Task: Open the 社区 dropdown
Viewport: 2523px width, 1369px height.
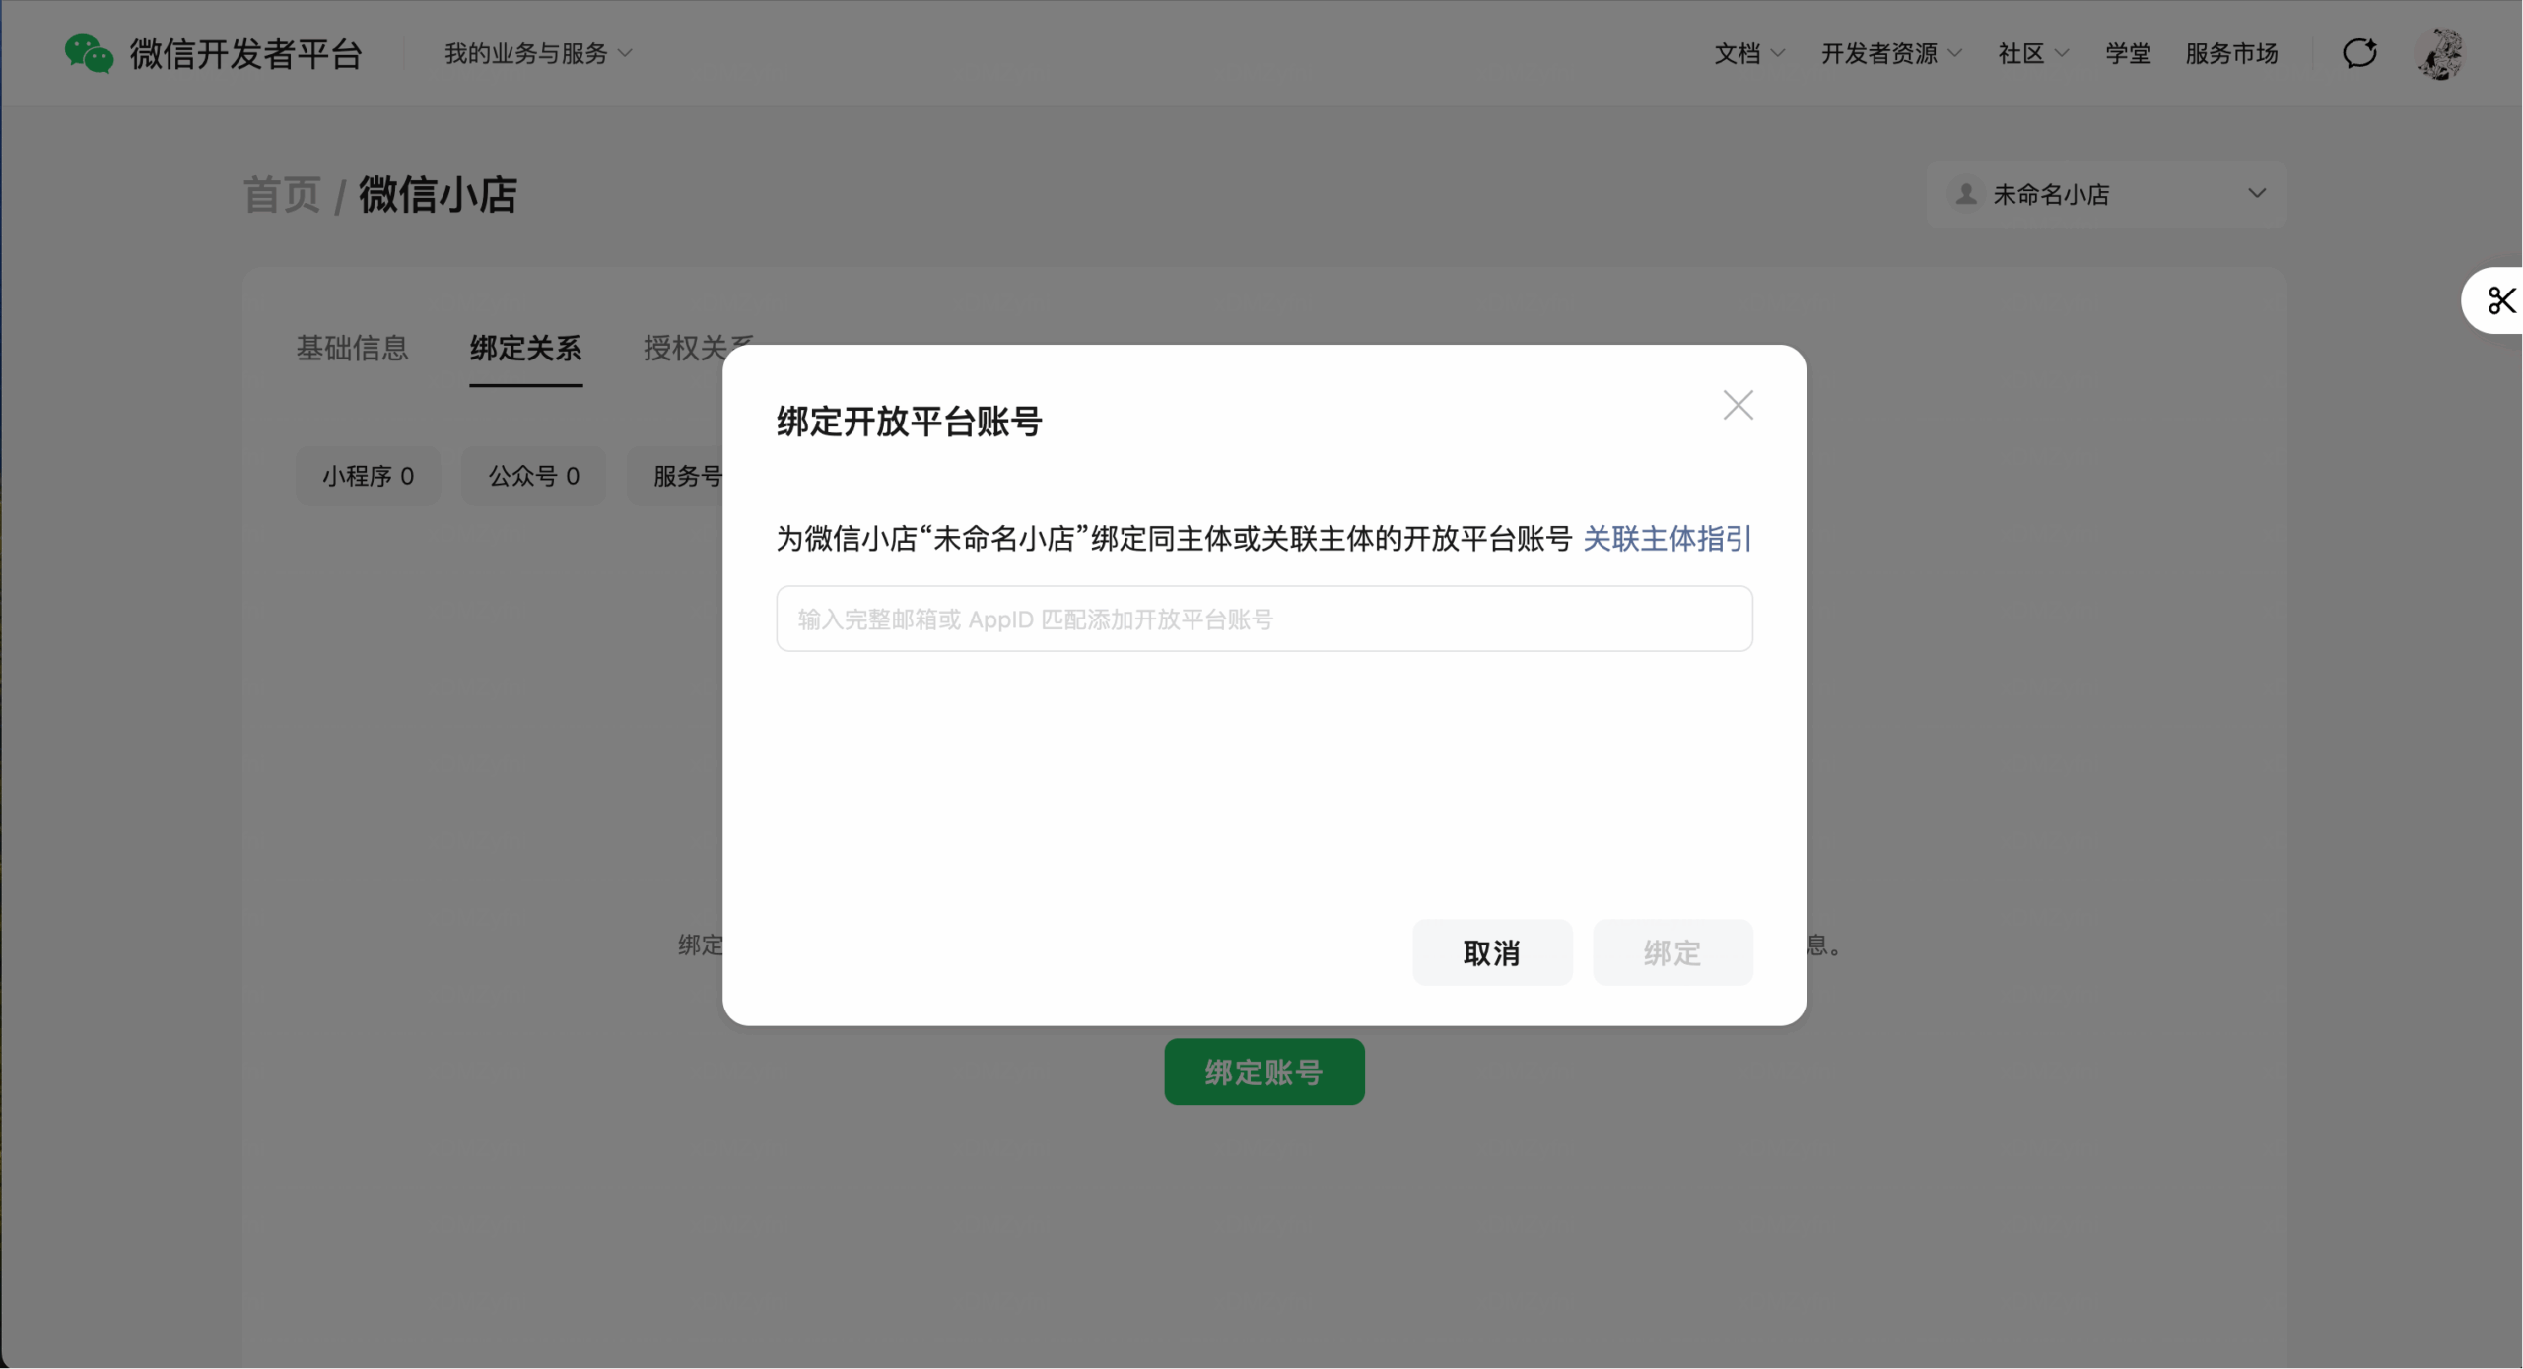Action: [x=2032, y=53]
